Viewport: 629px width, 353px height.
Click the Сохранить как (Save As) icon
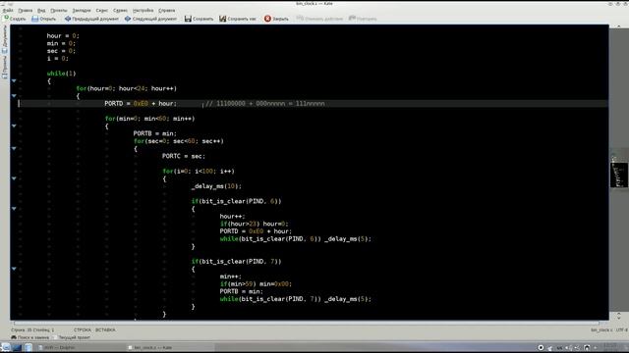(223, 19)
